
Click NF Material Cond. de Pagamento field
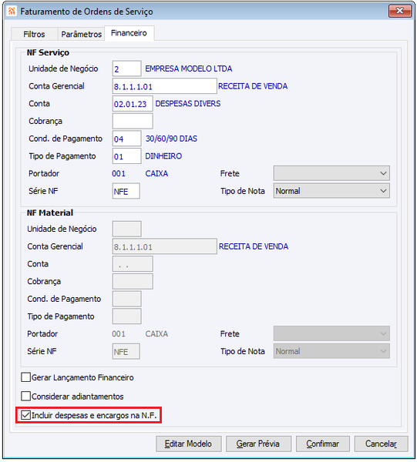click(127, 299)
